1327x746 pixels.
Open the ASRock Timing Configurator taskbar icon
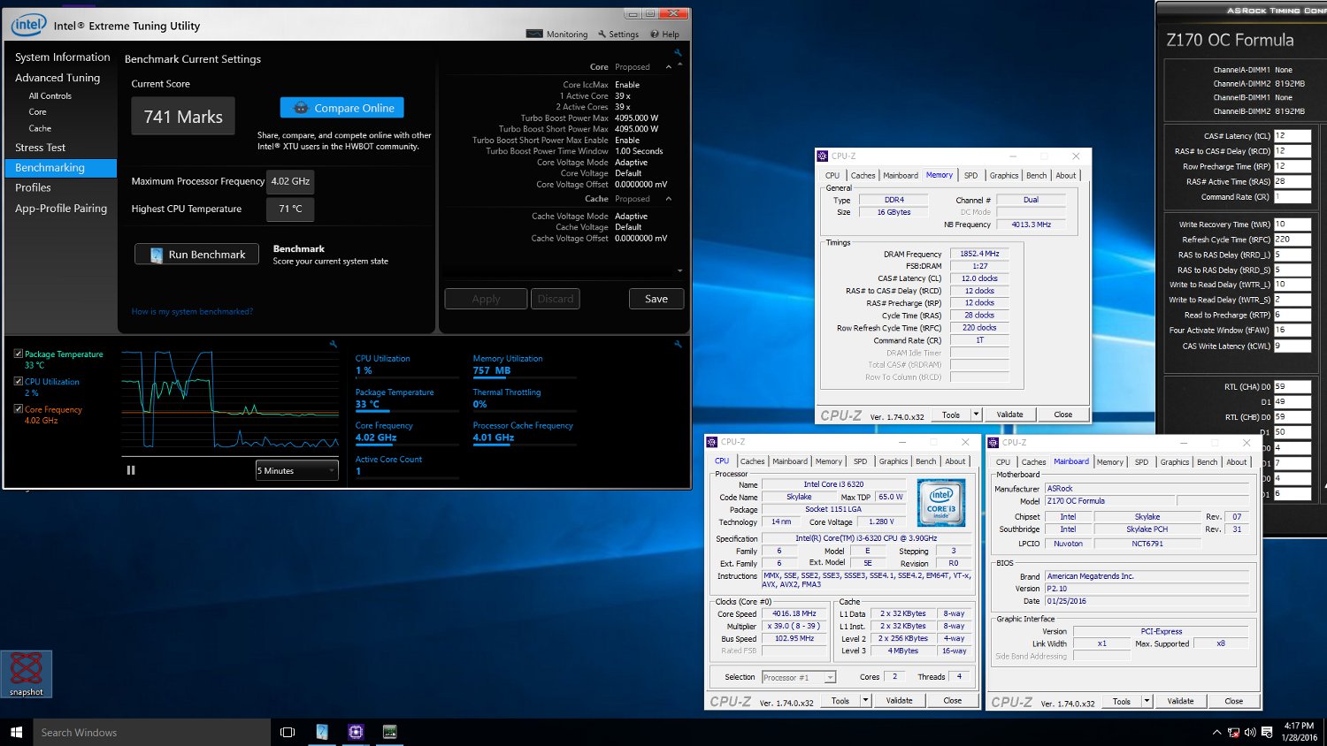389,732
